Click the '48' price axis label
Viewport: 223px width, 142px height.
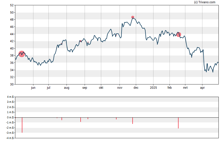click(x=12, y=20)
